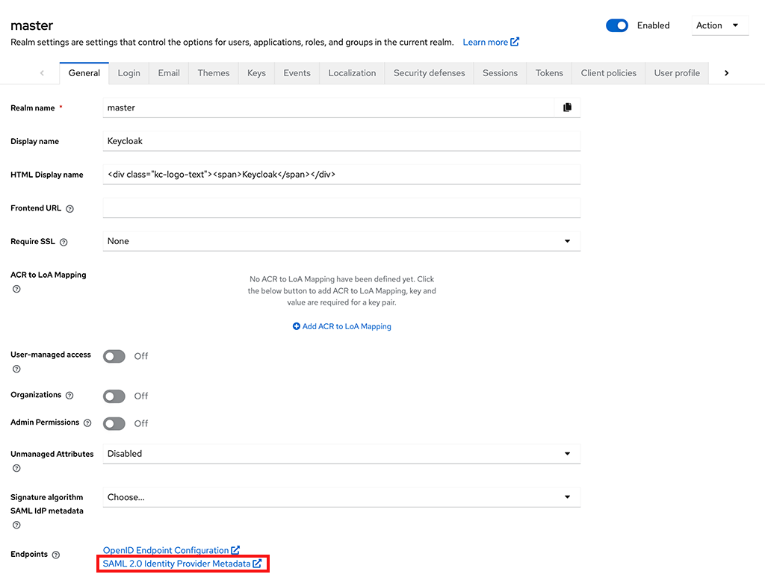Open the SAML 2.0 Identity Provider Metadata link
The height and width of the screenshot is (583, 765).
(179, 564)
